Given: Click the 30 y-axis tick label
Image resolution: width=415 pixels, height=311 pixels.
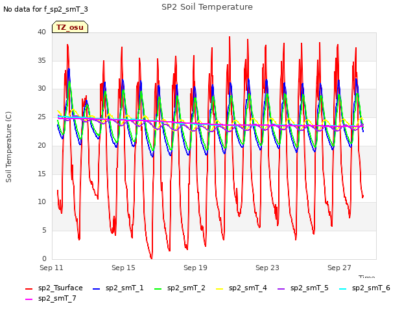Looking at the screenshot, I should point(41,89).
